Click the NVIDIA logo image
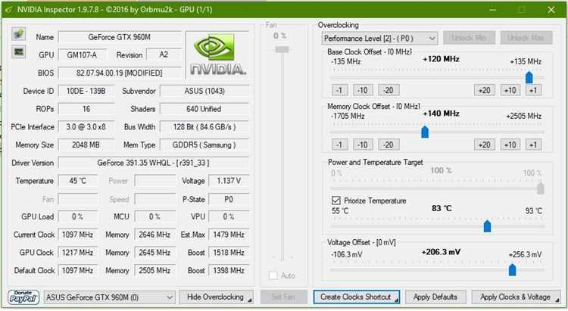The width and height of the screenshot is (568, 311). pyautogui.click(x=217, y=55)
